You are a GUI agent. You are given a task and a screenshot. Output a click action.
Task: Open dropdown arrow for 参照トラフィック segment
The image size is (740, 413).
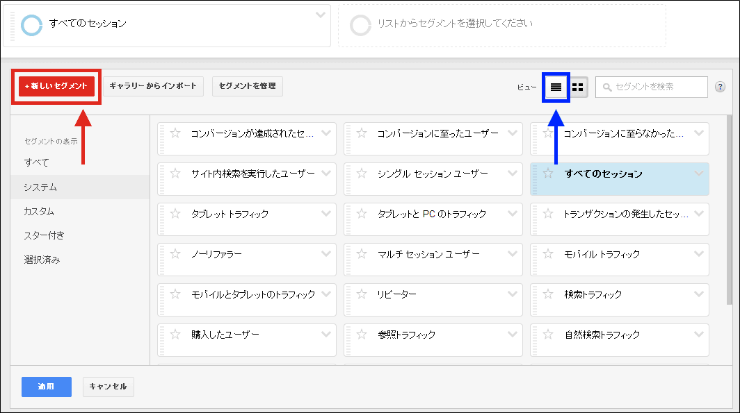click(513, 334)
